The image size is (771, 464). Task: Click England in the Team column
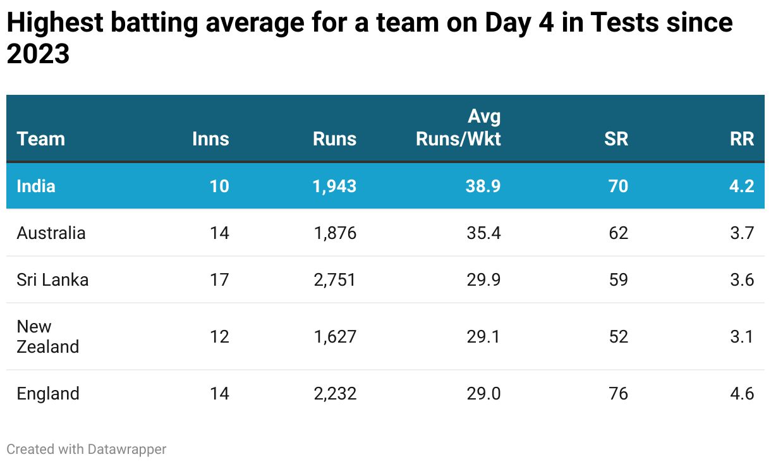[48, 393]
